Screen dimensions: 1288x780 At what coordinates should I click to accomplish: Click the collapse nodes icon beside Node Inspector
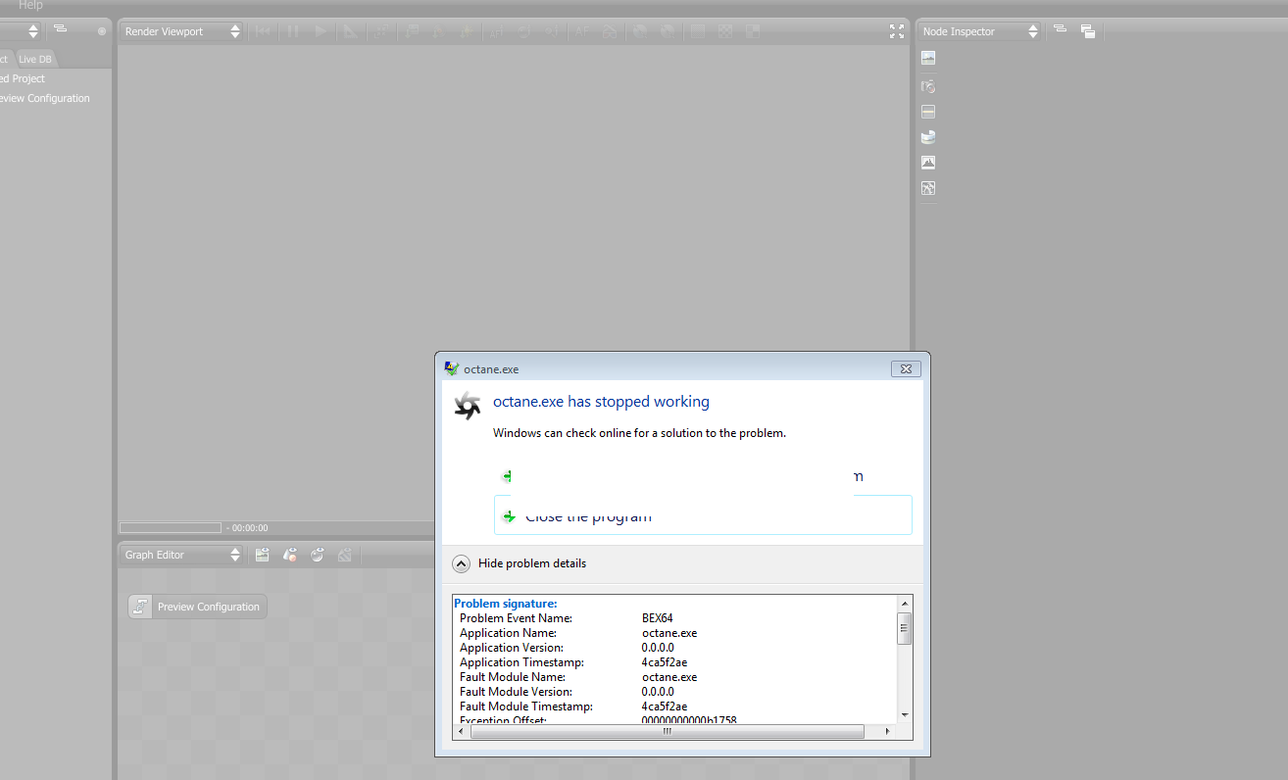click(x=1060, y=30)
